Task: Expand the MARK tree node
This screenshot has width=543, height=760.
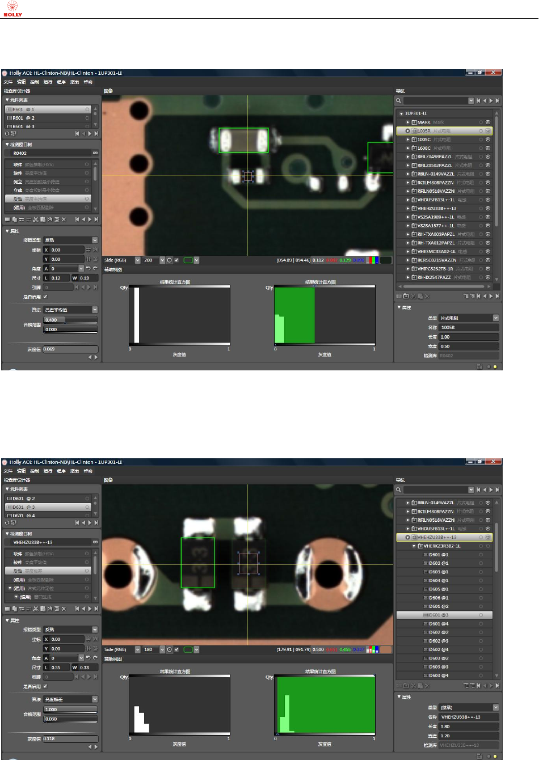Action: click(x=407, y=122)
